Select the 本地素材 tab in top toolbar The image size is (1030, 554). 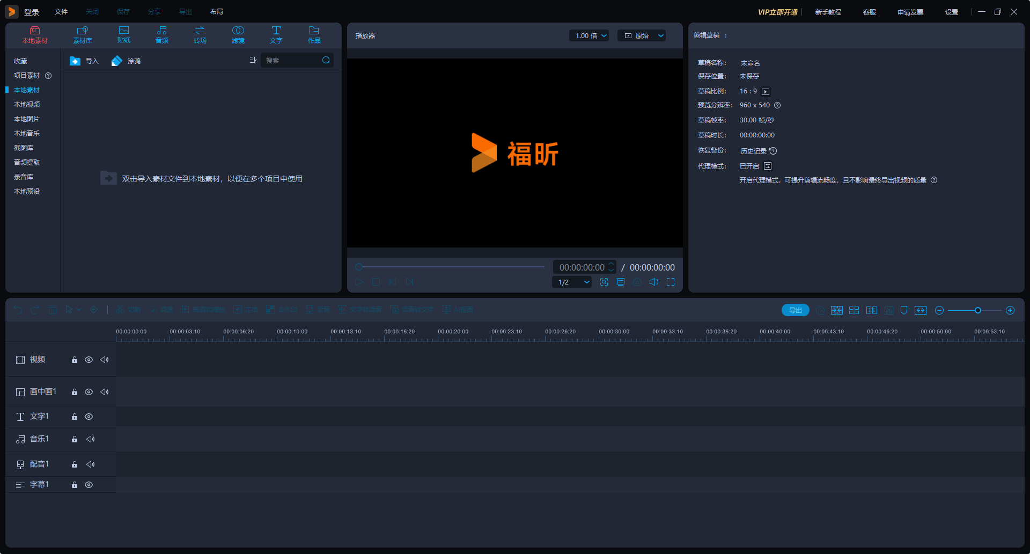tap(35, 35)
